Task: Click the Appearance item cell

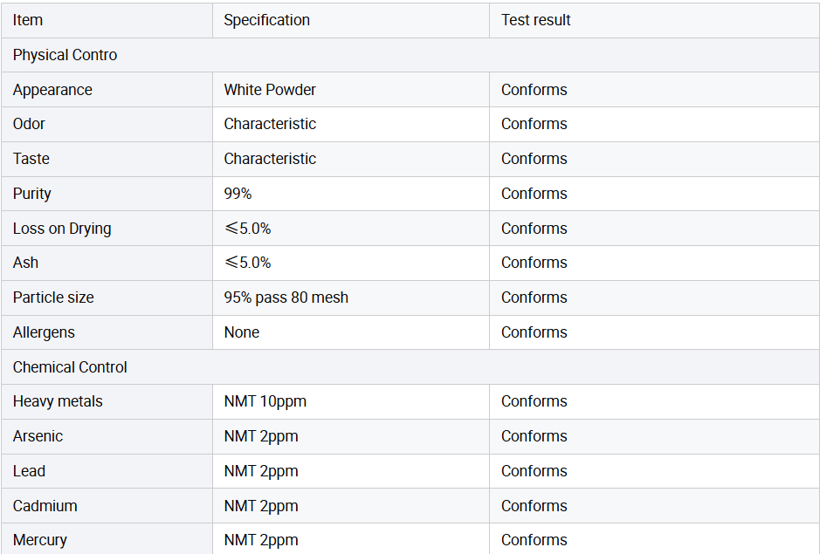Action: tap(52, 90)
